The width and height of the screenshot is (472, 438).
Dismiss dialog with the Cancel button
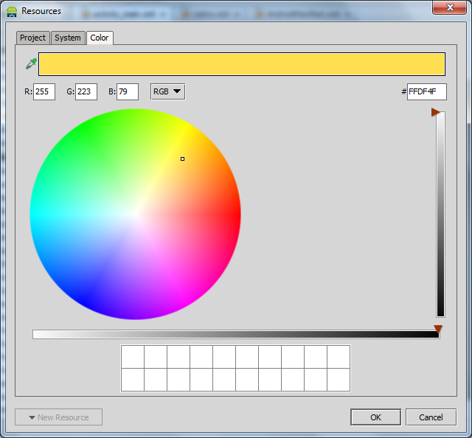431,417
